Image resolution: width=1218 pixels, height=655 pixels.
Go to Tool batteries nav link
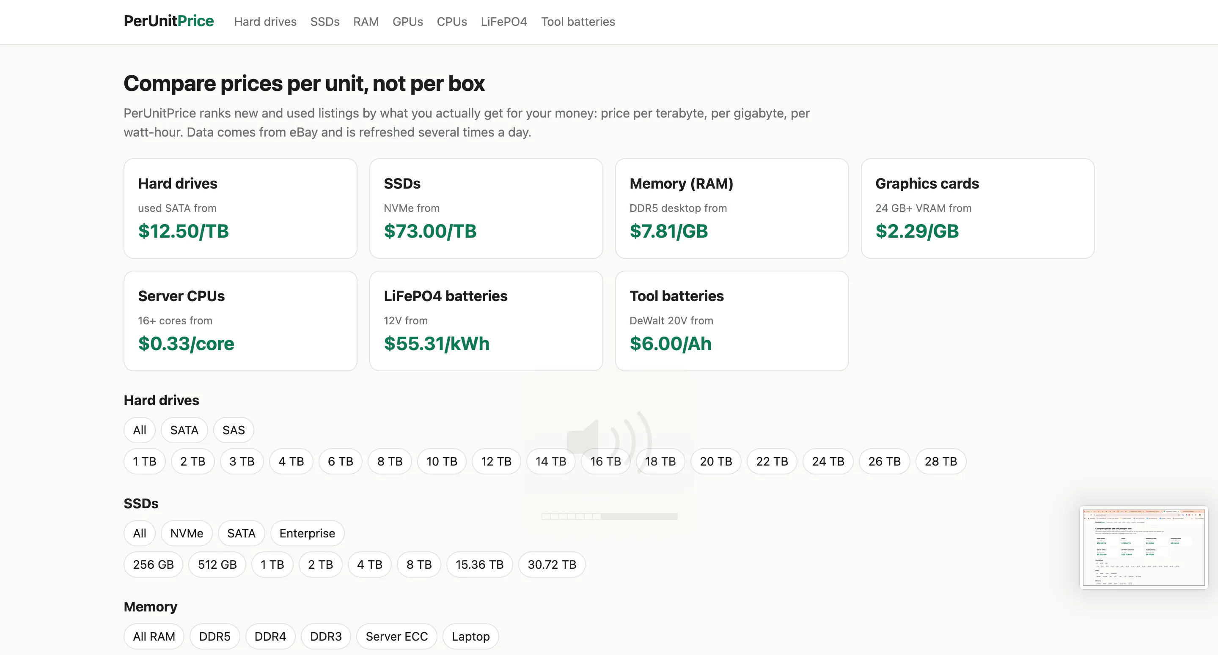(578, 22)
